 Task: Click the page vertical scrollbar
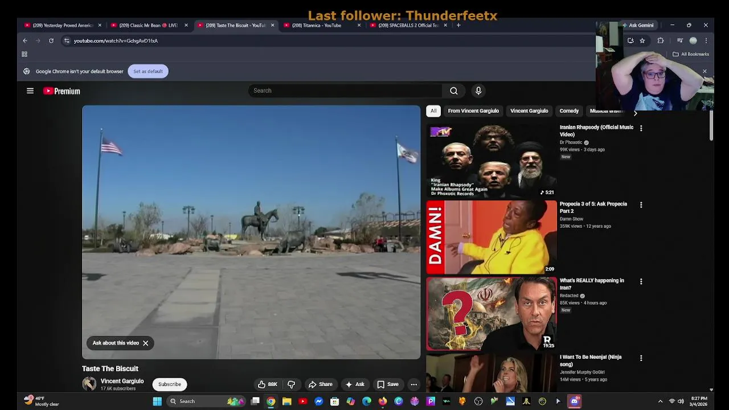(711, 125)
